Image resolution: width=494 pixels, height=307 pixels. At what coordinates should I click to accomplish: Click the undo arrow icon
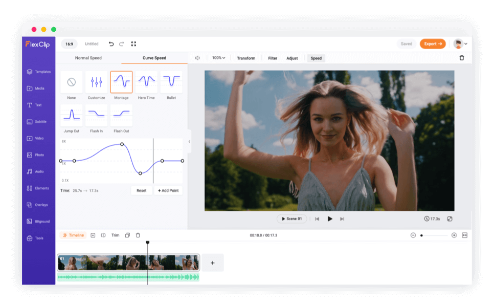(111, 44)
